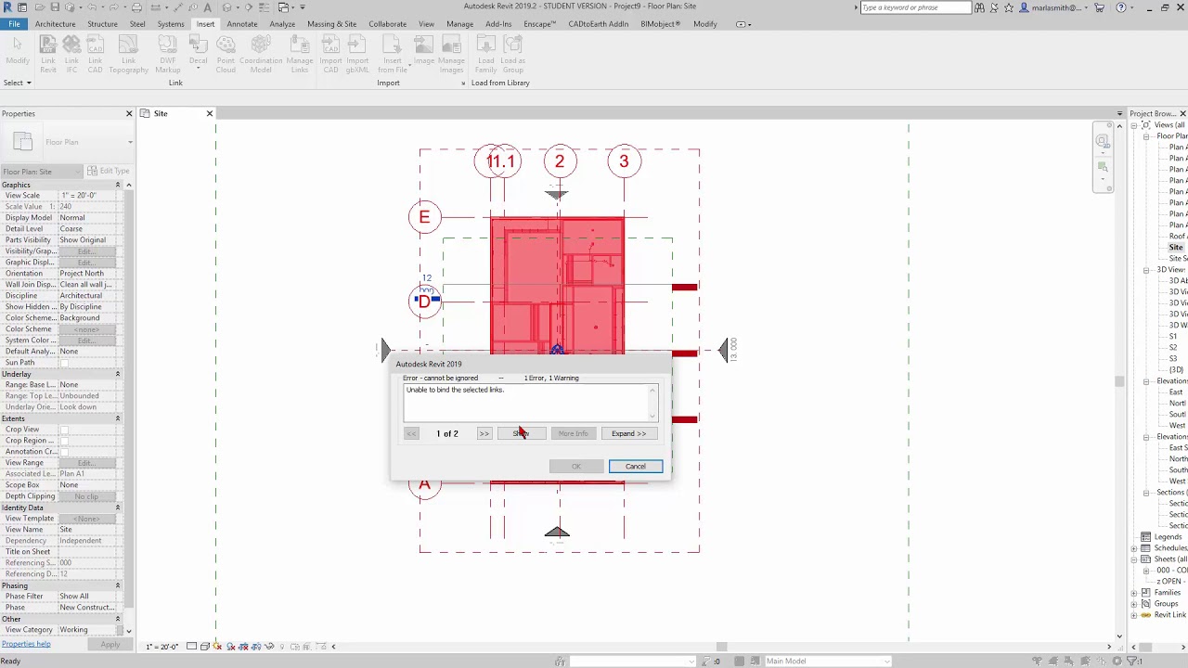
Task: Expand the Groups node in Project Browser
Action: point(1134,604)
